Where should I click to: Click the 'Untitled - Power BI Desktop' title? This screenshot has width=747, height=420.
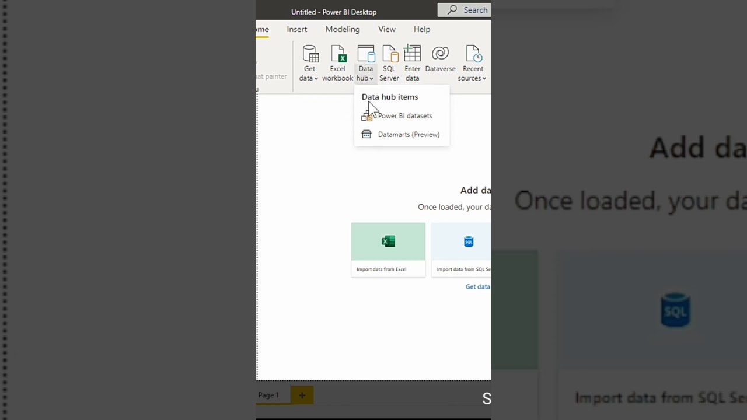(x=334, y=12)
